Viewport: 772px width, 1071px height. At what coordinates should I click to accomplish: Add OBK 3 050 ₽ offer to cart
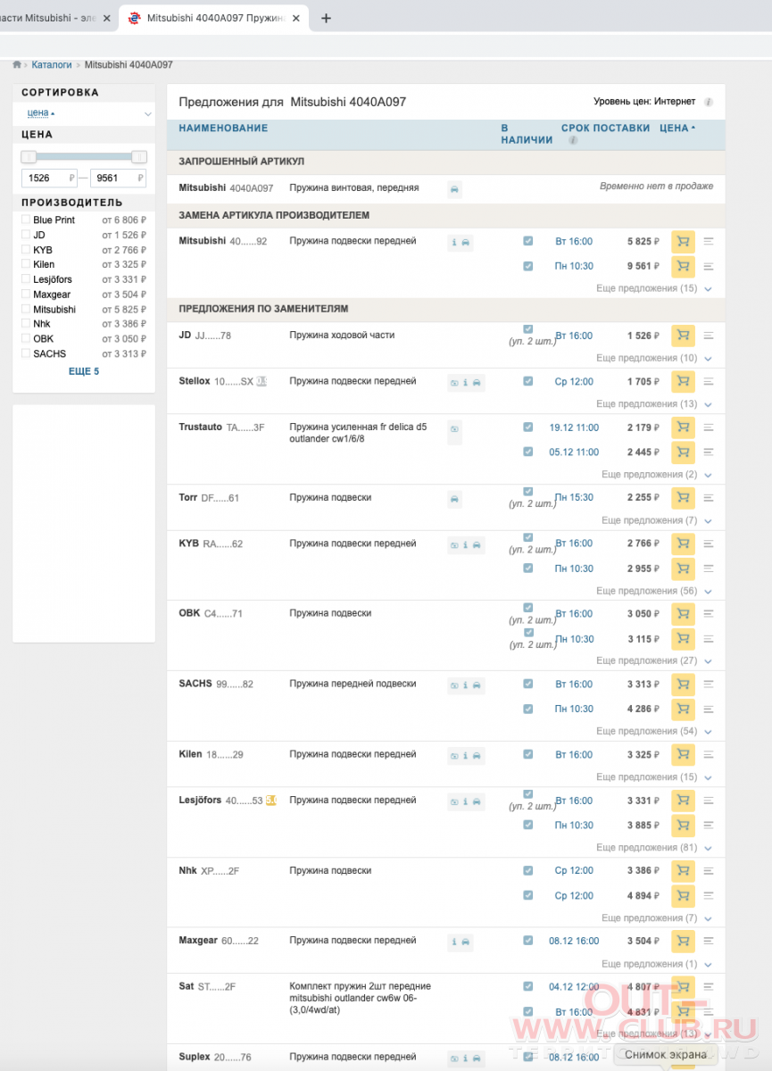click(683, 613)
